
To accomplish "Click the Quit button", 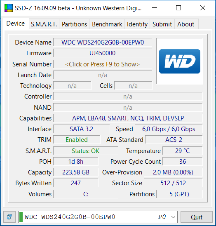I will tap(197, 217).
